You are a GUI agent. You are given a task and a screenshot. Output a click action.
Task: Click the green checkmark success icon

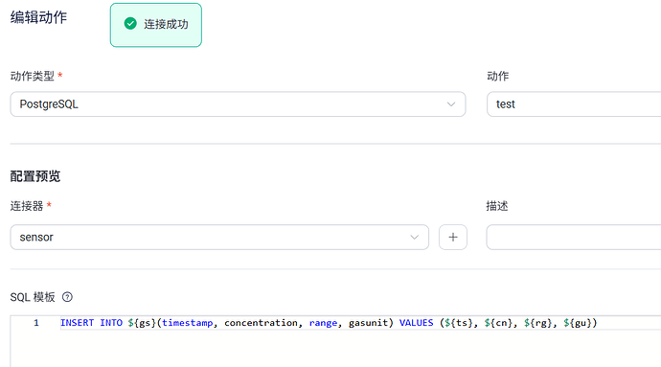coord(130,24)
